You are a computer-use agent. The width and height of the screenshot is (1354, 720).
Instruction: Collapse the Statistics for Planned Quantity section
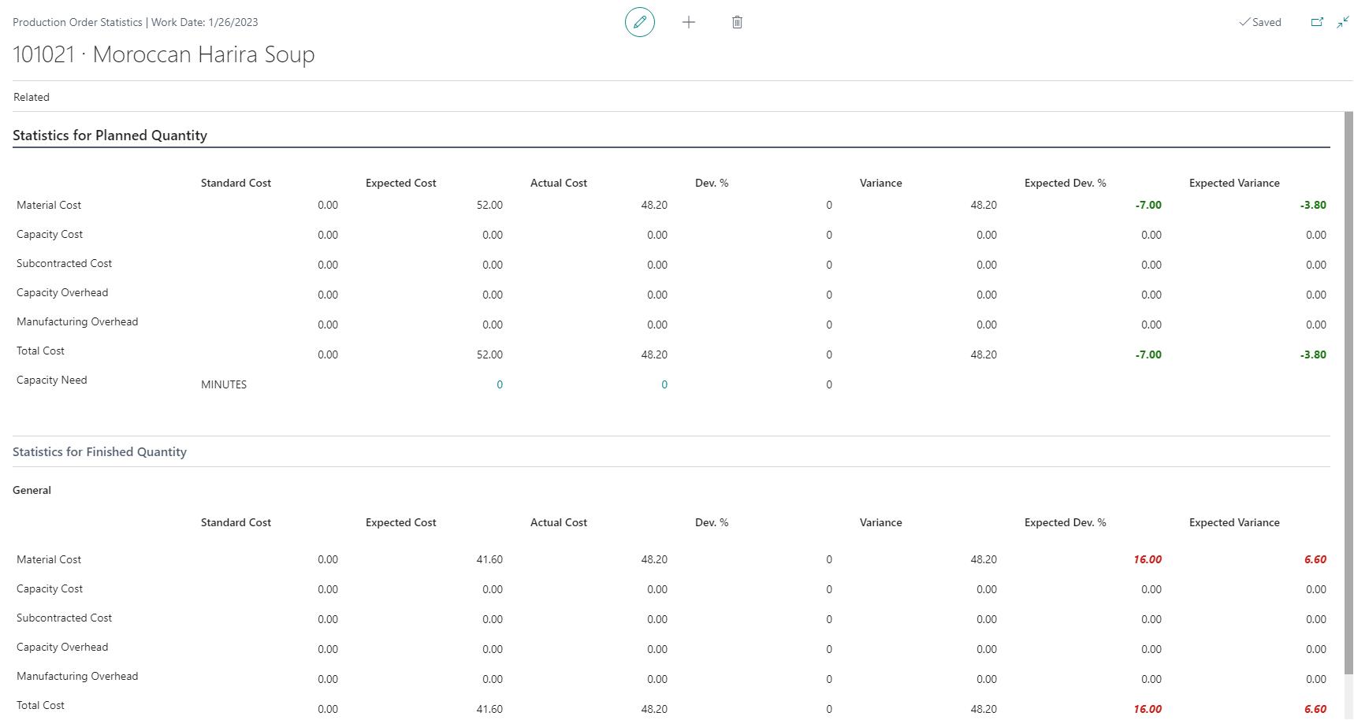tap(110, 135)
